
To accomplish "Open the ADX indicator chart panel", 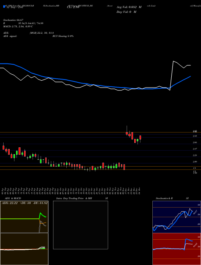I will tap(24, 217).
